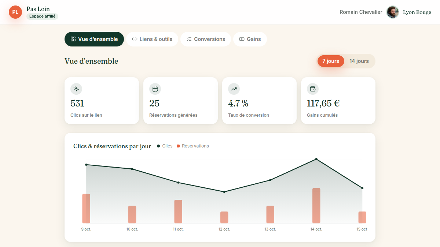This screenshot has height=247, width=440.
Task: Click the Lyon Bouge label
Action: (x=417, y=12)
